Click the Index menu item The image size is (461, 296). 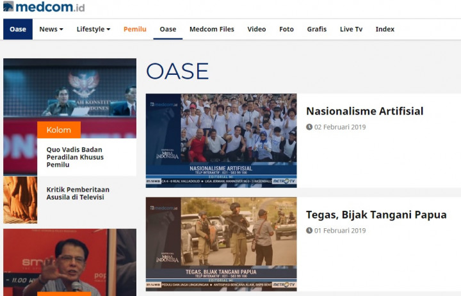(x=385, y=29)
